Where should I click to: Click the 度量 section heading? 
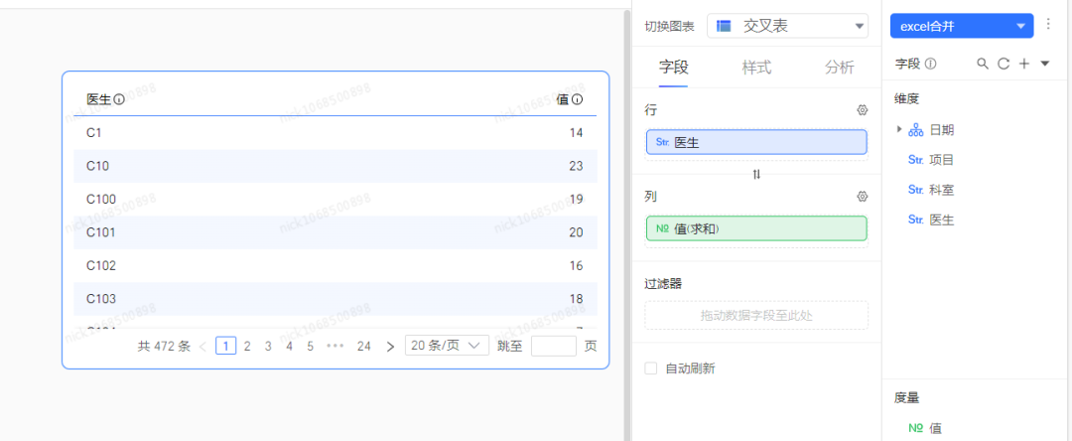pyautogui.click(x=906, y=398)
